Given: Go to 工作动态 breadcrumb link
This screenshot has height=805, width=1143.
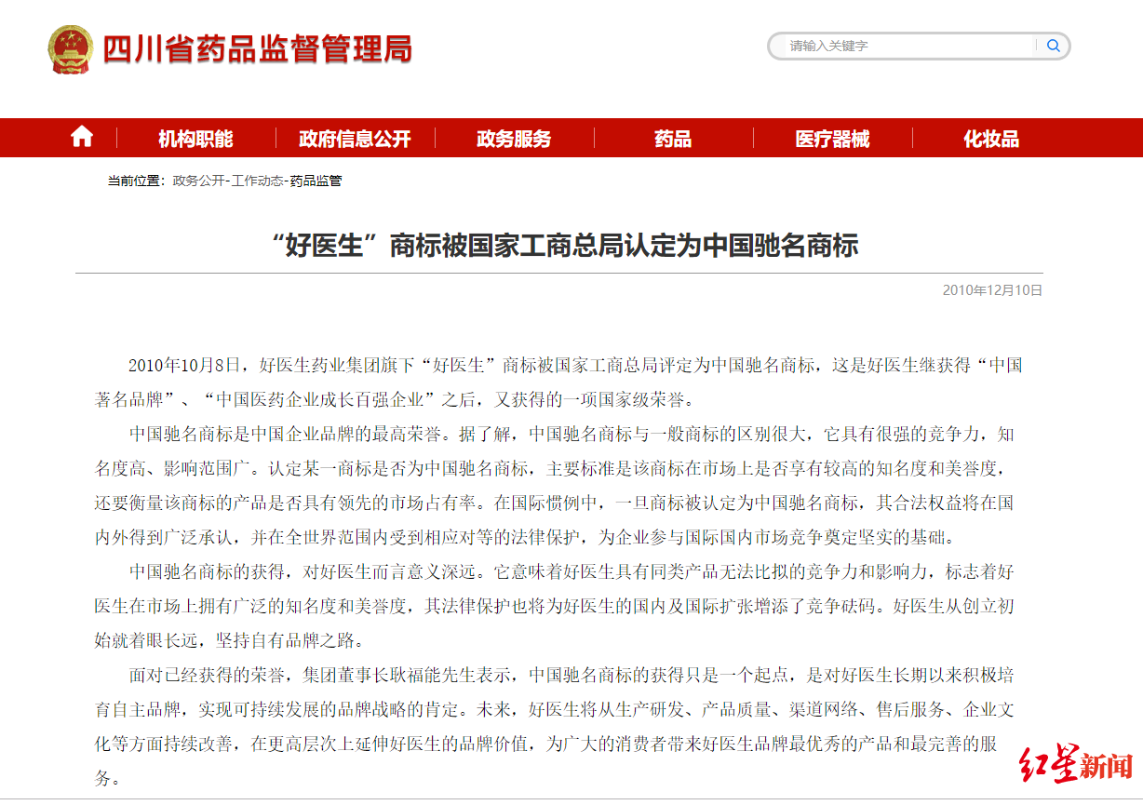Looking at the screenshot, I should coord(257,181).
